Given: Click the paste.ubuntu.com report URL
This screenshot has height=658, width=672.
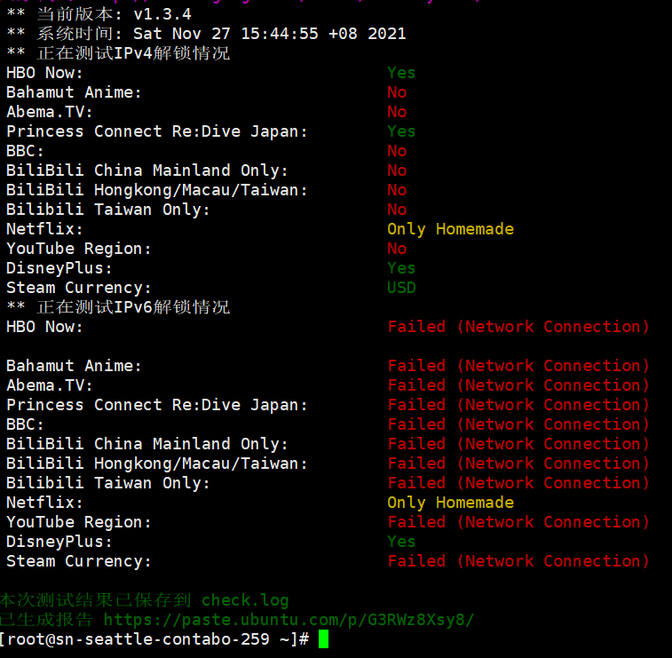Looking at the screenshot, I should tap(289, 620).
